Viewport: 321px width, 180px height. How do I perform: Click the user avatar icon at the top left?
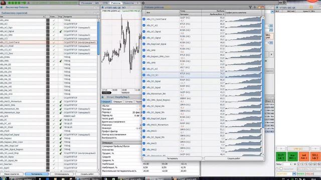3,2
